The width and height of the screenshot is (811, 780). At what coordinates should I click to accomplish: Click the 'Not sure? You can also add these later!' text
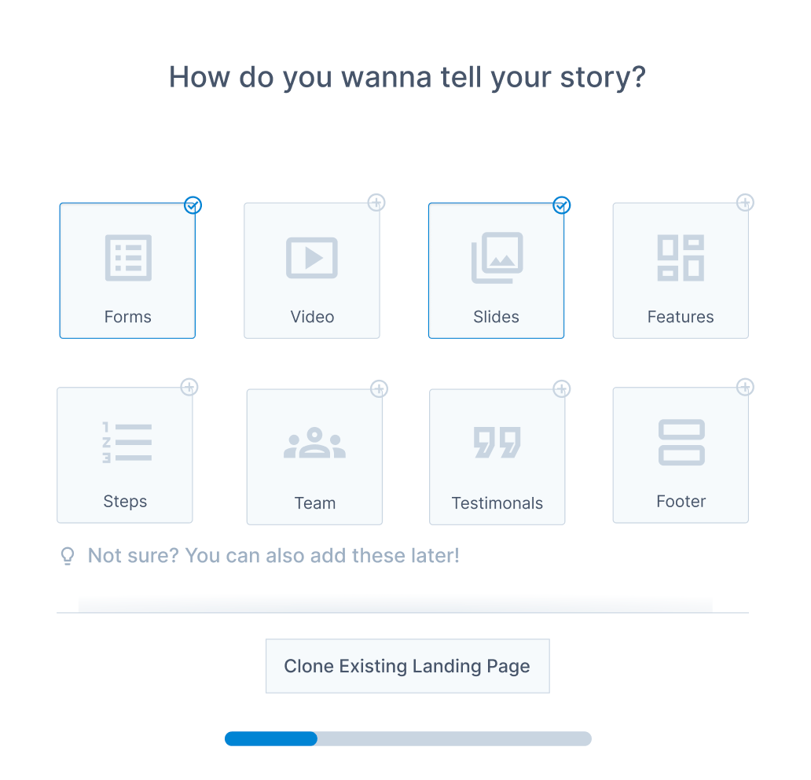click(274, 555)
